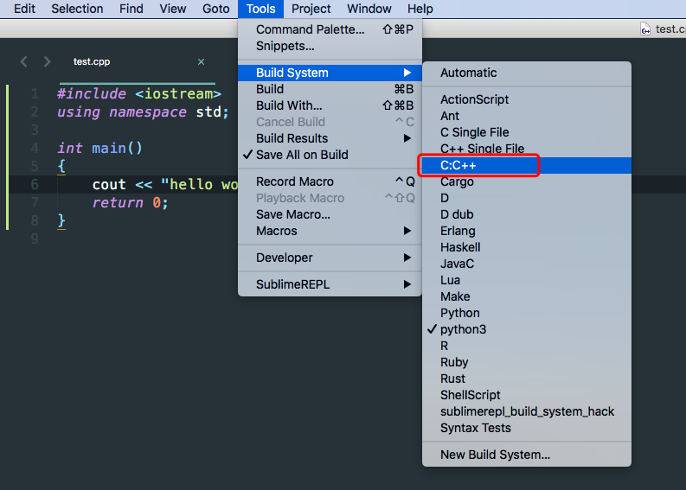Viewport: 686px width, 490px height.
Task: Open the Help menu
Action: click(x=420, y=9)
